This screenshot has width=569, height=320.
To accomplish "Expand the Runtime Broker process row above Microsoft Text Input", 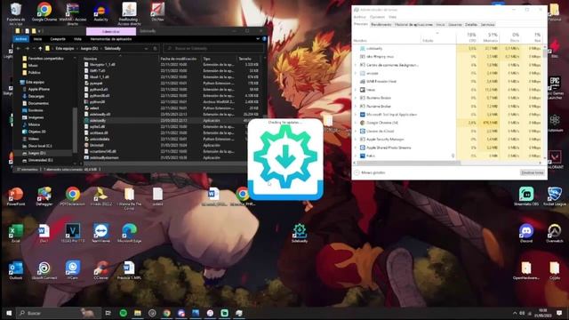I will pos(356,107).
